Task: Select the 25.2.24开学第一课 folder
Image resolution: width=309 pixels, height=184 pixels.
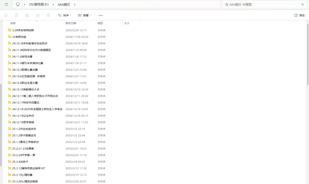Action: pyautogui.click(x=23, y=155)
